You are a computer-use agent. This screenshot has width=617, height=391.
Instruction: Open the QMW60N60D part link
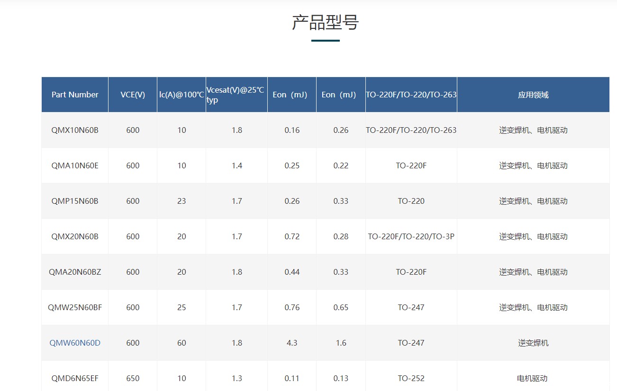point(75,343)
